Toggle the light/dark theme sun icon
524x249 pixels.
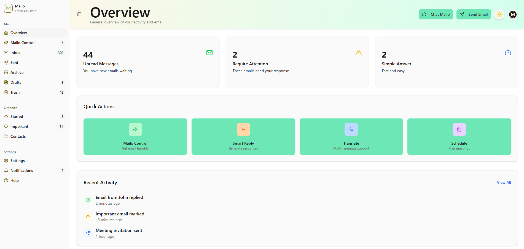[499, 14]
